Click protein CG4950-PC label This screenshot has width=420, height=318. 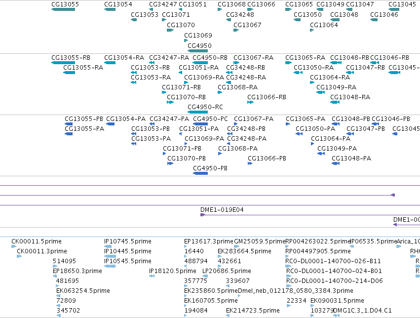click(211, 119)
